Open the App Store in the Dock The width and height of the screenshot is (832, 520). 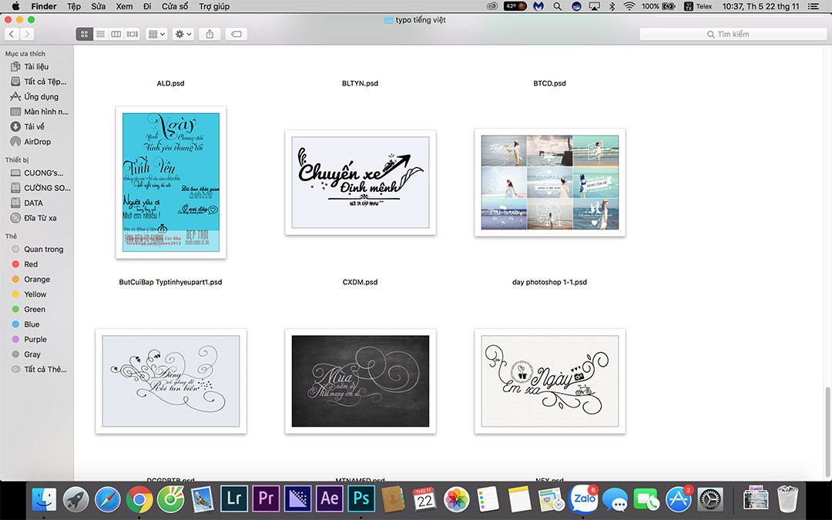coord(679,498)
